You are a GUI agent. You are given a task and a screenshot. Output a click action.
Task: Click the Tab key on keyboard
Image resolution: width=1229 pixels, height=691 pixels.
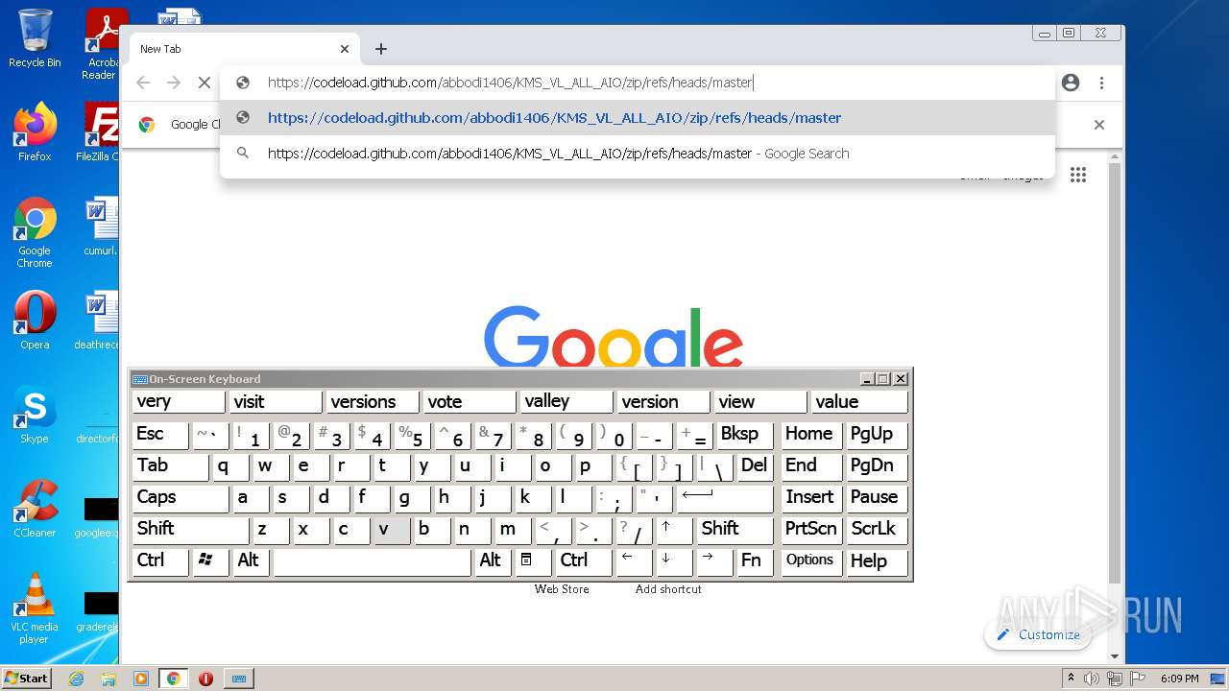click(170, 466)
